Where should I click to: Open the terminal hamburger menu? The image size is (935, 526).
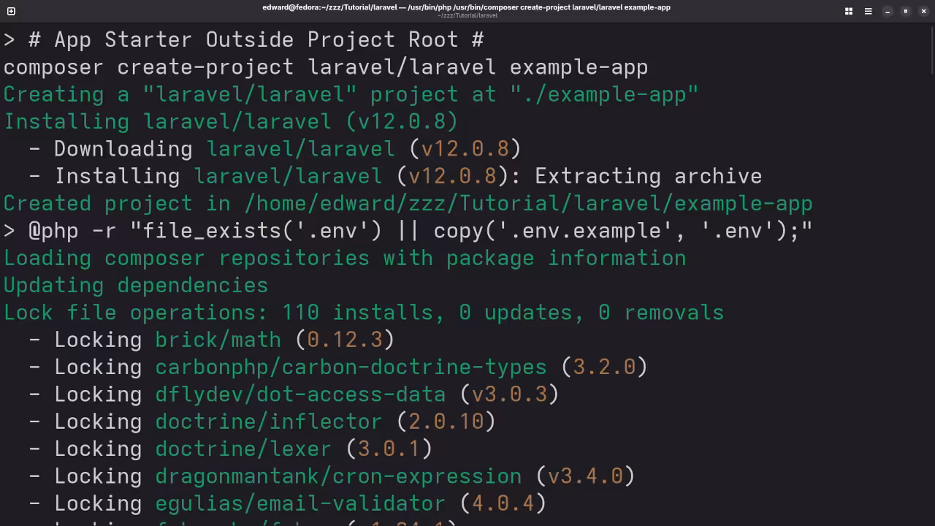tap(868, 11)
